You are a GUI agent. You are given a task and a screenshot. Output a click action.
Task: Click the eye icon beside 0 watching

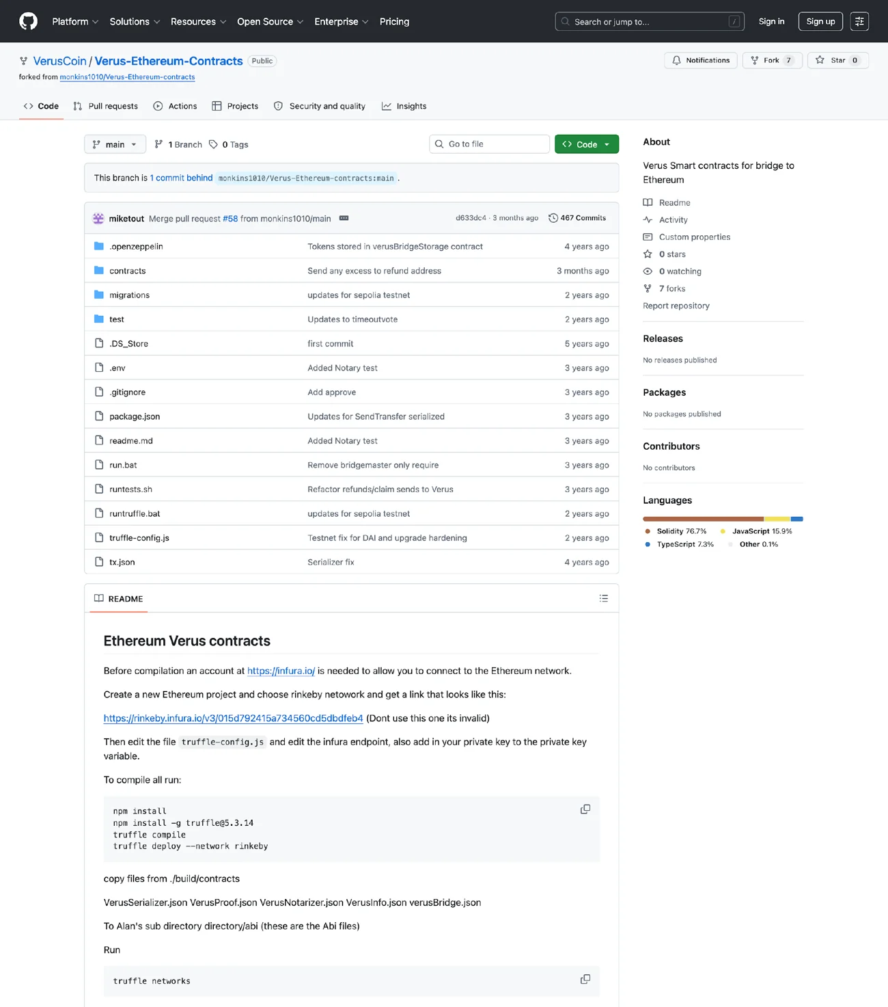tap(648, 271)
